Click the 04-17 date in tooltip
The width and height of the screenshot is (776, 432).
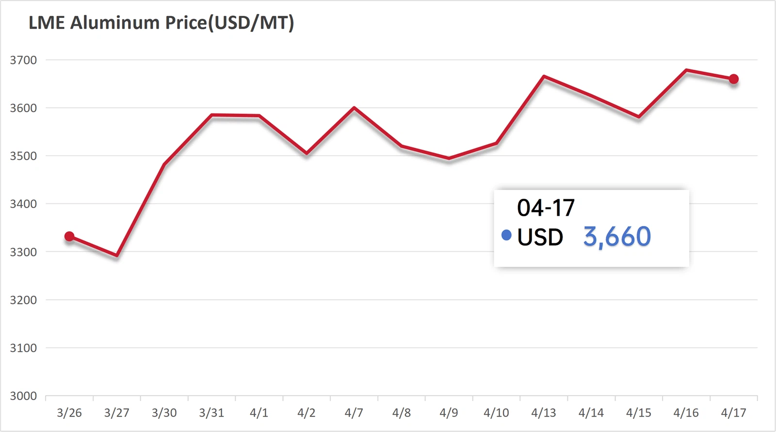click(x=546, y=208)
